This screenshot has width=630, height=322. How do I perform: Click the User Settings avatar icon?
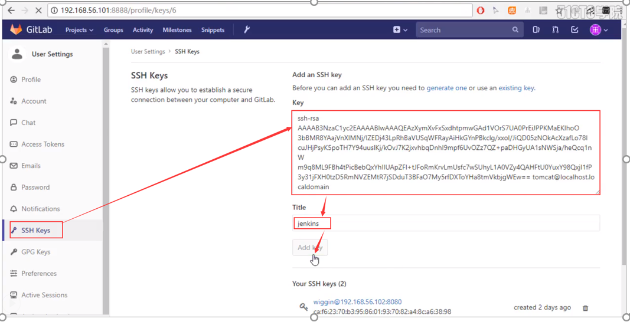(x=17, y=54)
